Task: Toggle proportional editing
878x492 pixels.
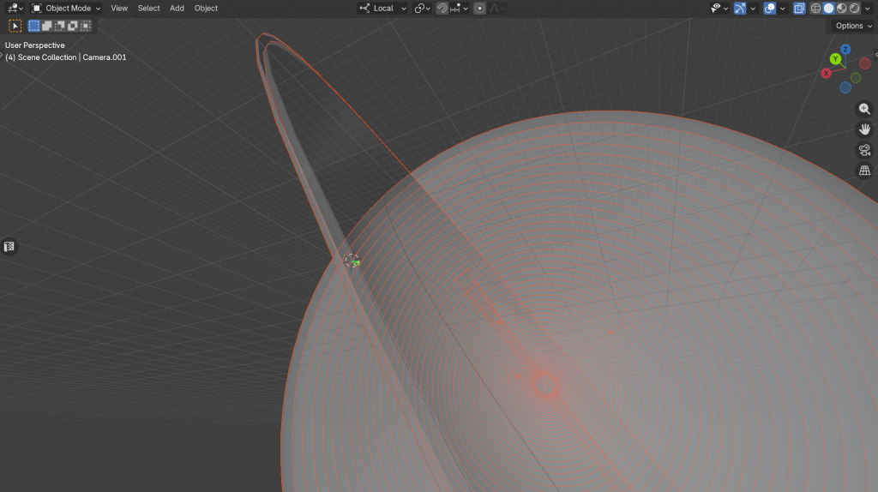Action: 479,8
